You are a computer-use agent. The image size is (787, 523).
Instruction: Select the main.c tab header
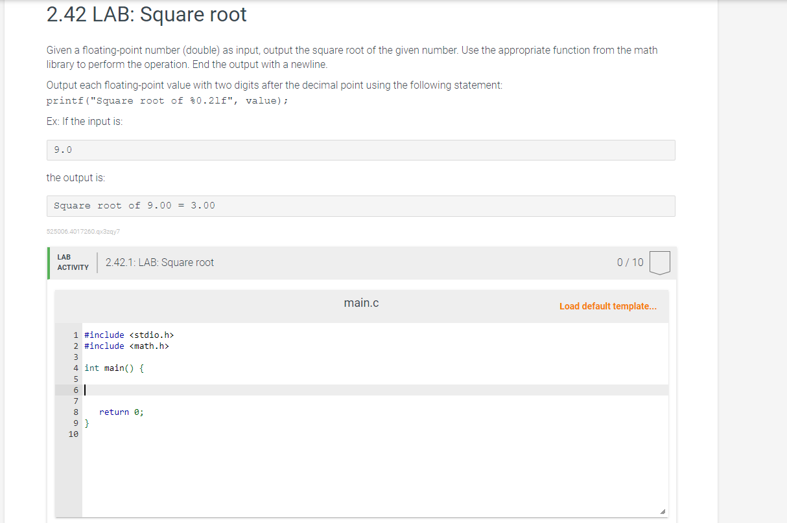pos(361,302)
